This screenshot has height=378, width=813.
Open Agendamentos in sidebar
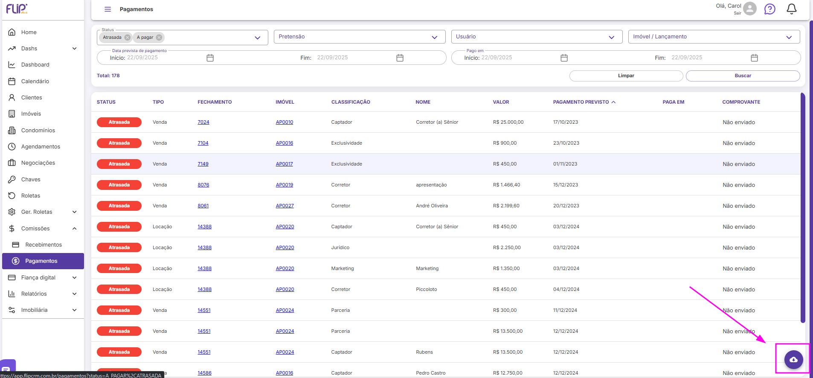pyautogui.click(x=43, y=147)
